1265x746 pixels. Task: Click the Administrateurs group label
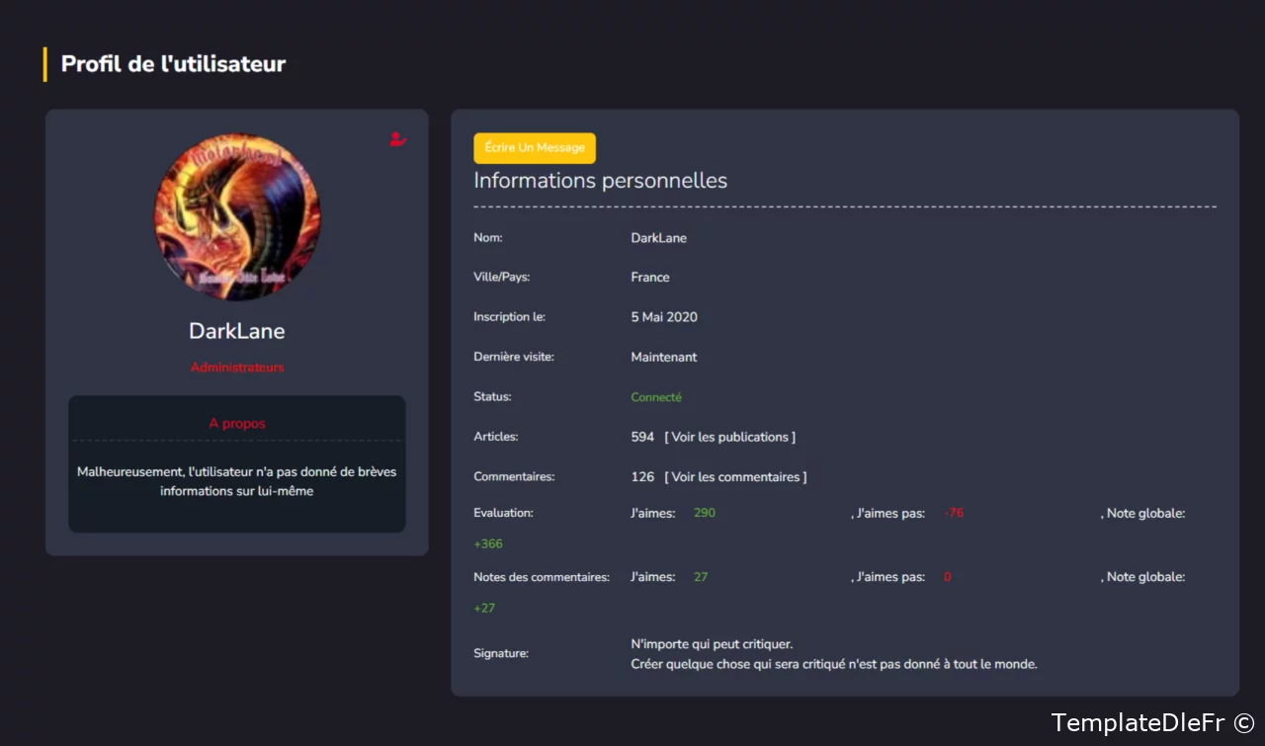pos(237,368)
